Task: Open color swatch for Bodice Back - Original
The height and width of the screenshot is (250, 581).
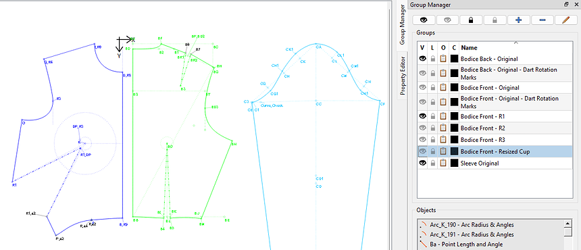Action: tap(454, 59)
